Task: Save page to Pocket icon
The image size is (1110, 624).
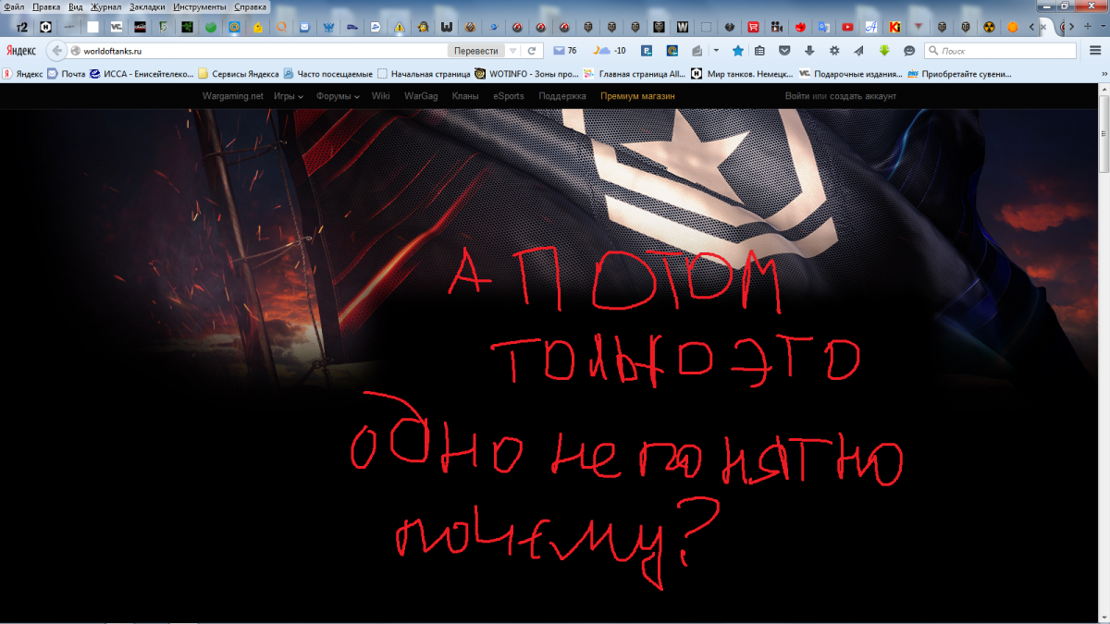Action: [785, 51]
